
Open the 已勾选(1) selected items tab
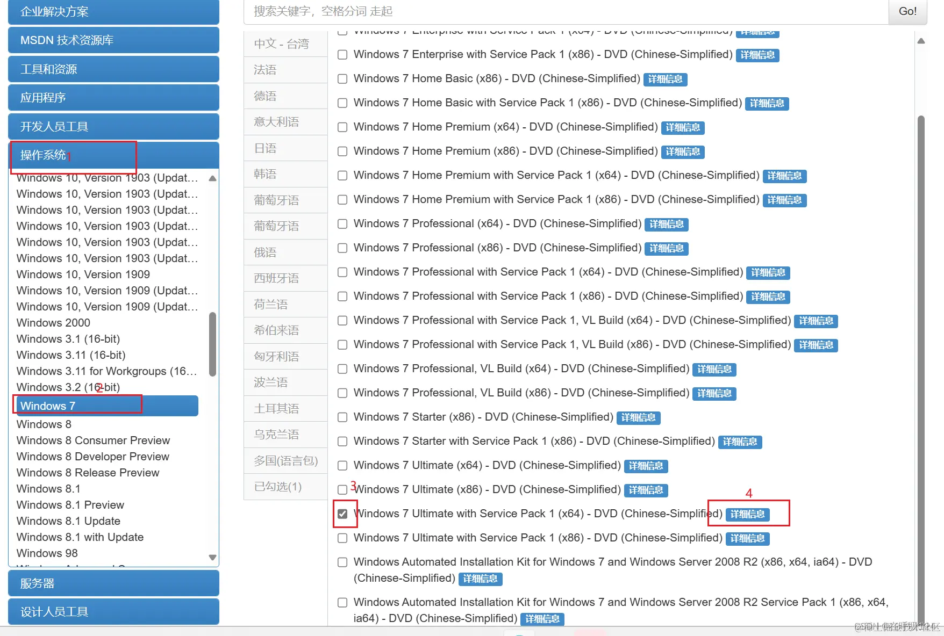point(285,487)
